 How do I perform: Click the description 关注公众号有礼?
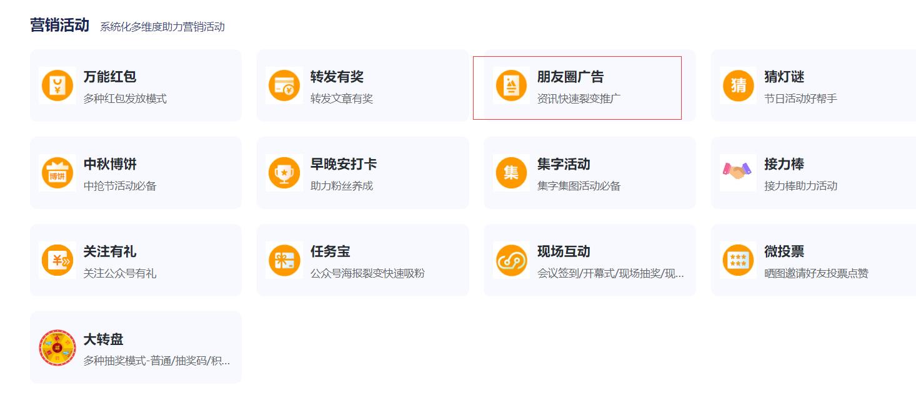[x=120, y=273]
